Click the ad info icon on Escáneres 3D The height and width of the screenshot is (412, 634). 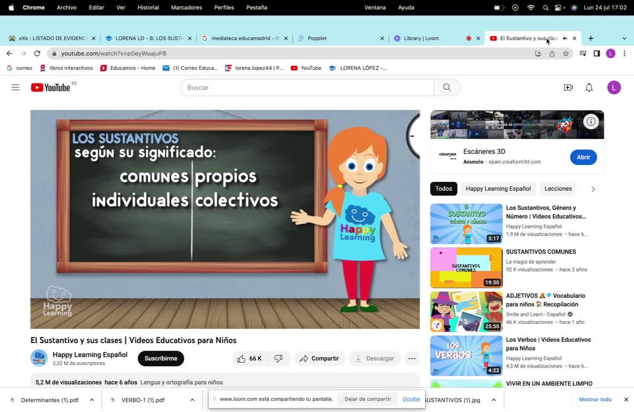tap(591, 122)
